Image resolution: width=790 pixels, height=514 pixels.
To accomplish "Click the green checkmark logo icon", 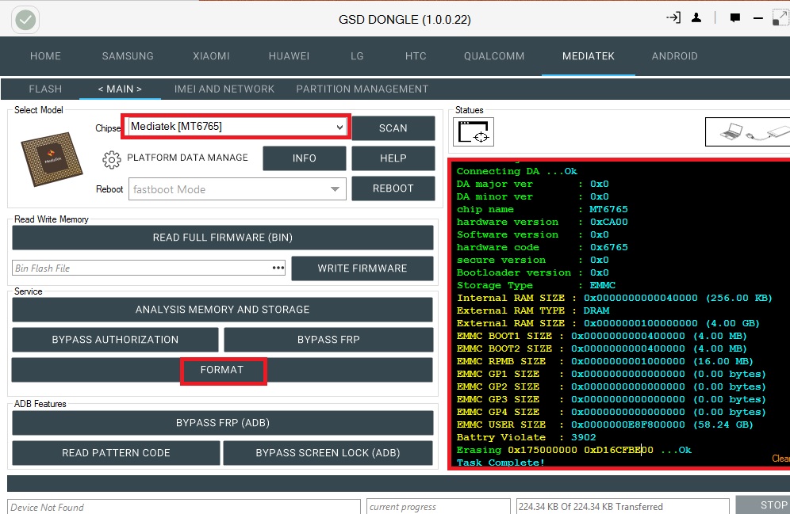I will (25, 20).
